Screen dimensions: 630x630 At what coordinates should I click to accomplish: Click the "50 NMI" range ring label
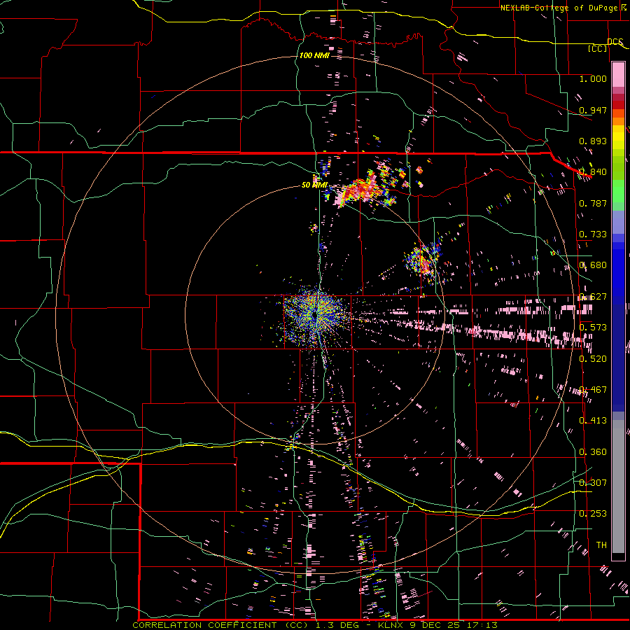pyautogui.click(x=314, y=185)
